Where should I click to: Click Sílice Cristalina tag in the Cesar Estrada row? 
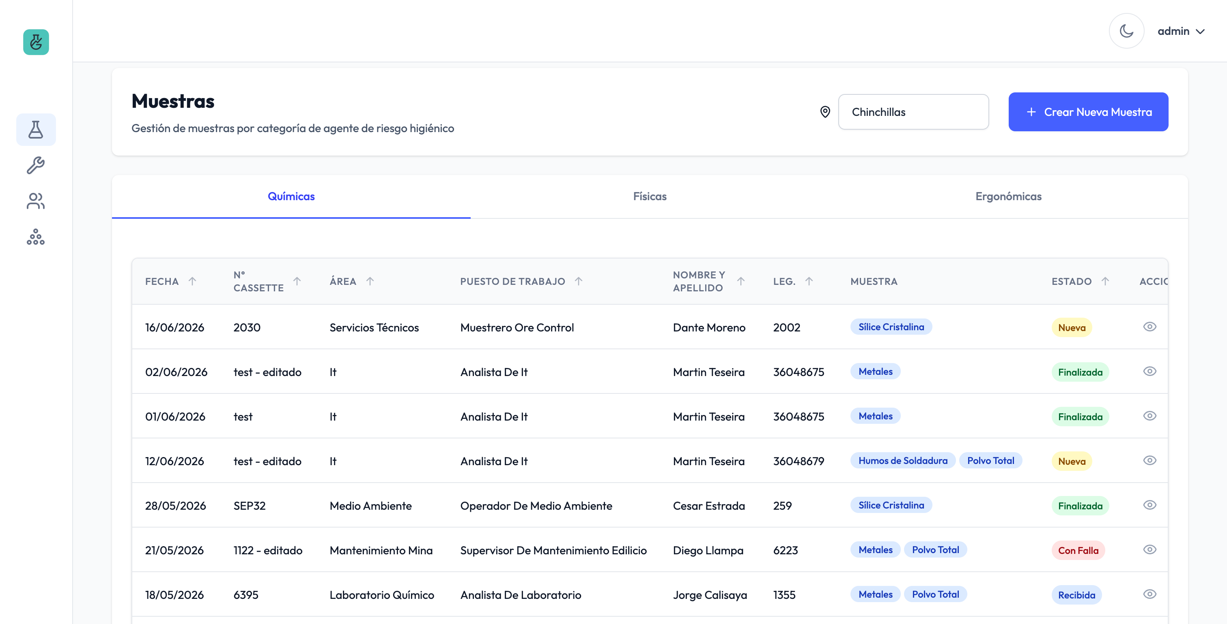[891, 505]
